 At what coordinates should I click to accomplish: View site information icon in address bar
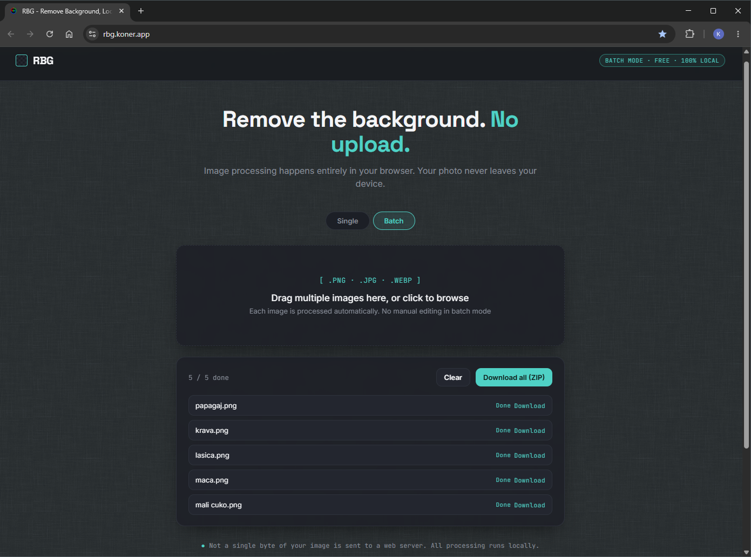[92, 34]
